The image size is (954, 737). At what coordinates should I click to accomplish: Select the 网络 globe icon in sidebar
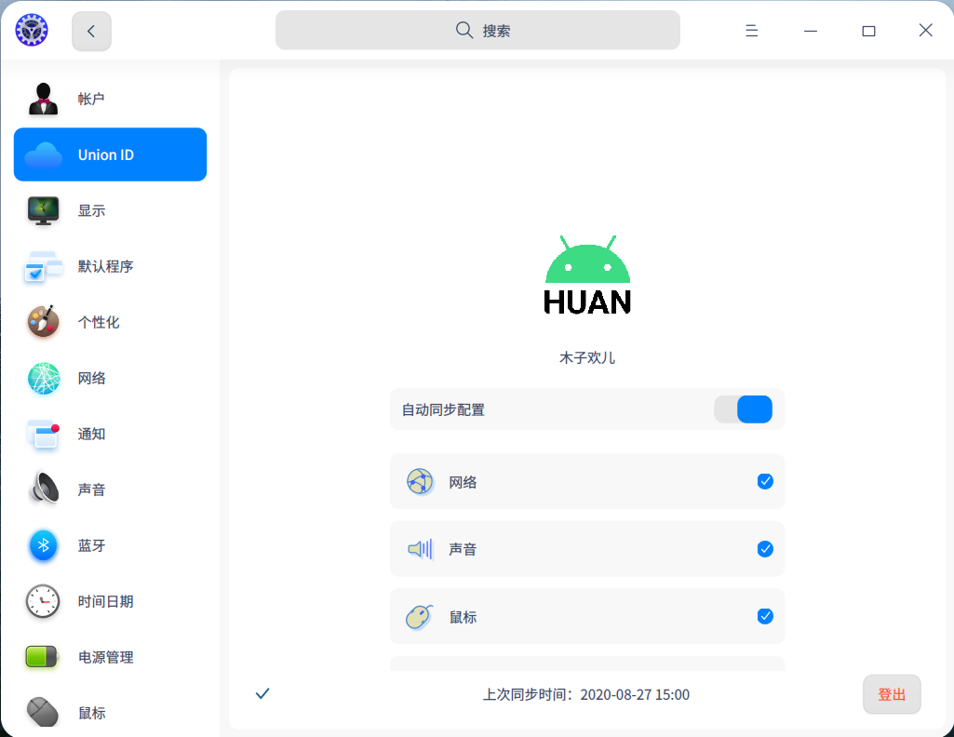43,378
